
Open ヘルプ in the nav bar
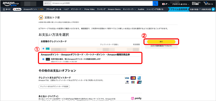coord(66,9)
